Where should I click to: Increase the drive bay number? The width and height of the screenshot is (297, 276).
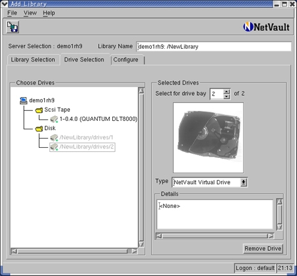tap(226, 91)
